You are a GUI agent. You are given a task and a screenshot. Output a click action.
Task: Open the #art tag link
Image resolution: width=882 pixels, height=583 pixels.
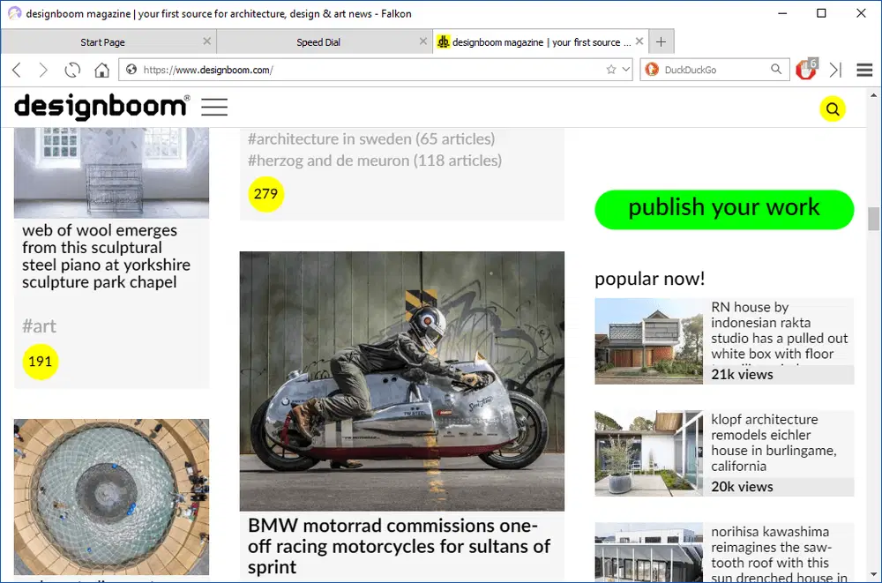pyautogui.click(x=40, y=325)
